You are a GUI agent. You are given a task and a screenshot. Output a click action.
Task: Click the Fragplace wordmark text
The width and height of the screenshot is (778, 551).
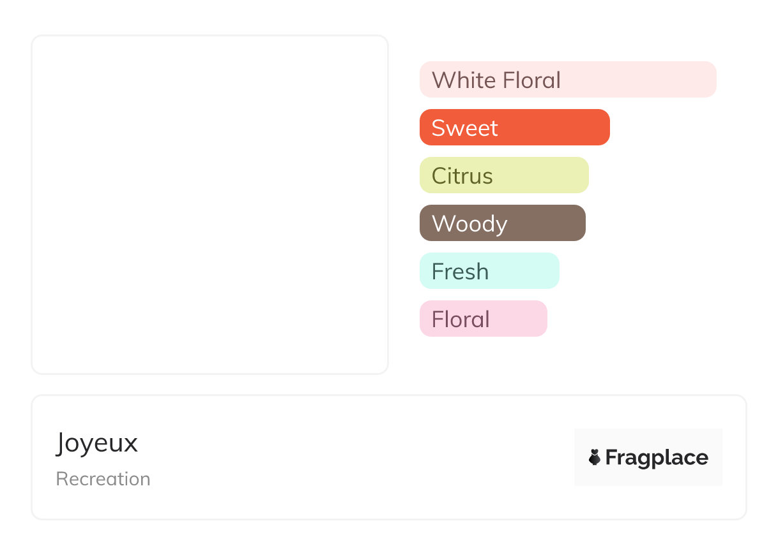[x=657, y=458]
